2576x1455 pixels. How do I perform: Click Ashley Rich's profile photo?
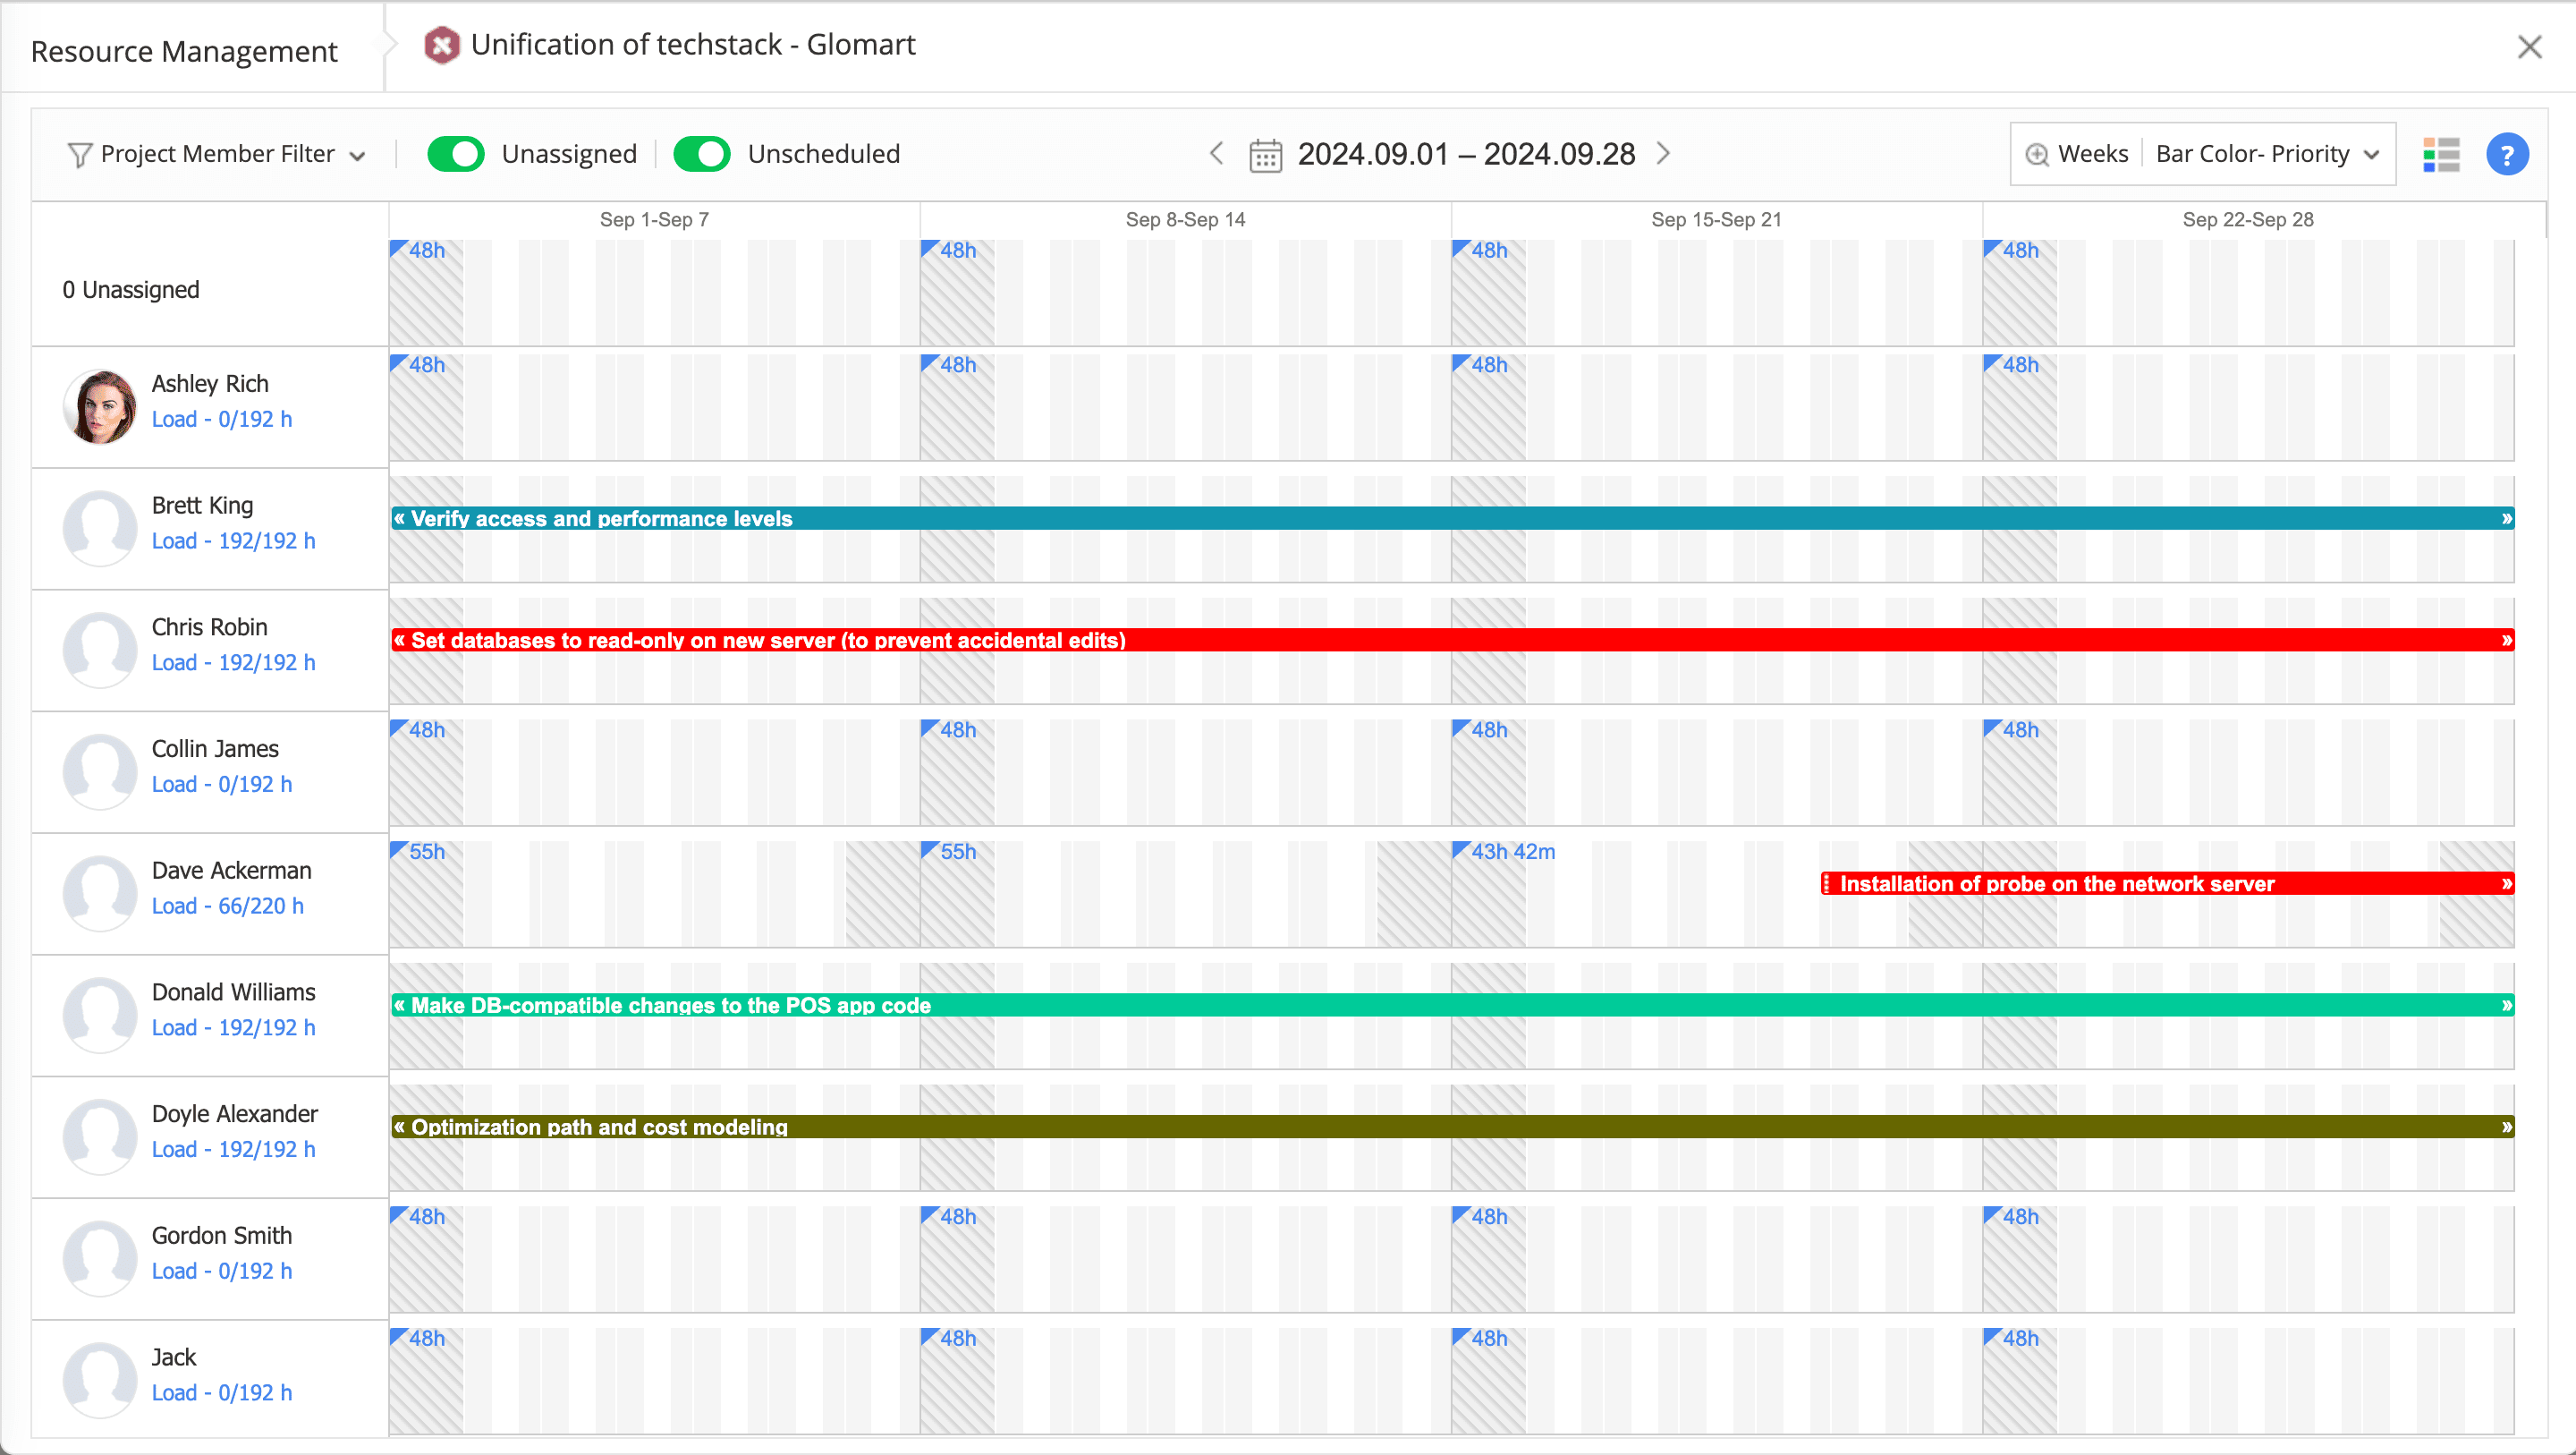click(x=100, y=407)
